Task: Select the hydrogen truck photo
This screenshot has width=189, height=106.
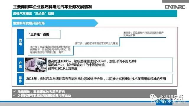Action: pos(36,65)
